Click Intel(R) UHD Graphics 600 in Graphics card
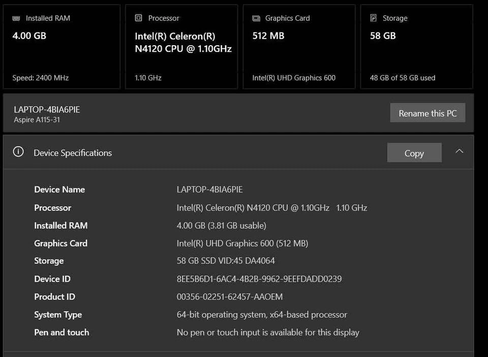The image size is (488, 357). tap(294, 78)
